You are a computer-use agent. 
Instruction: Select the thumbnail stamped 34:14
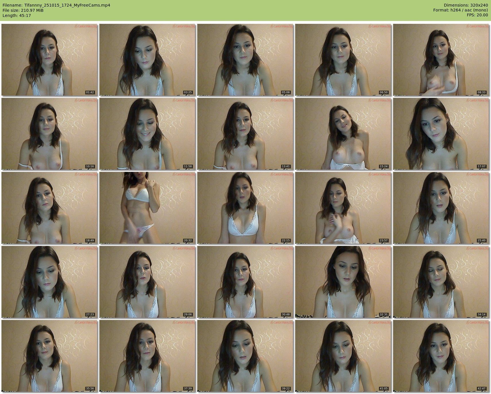click(441, 282)
